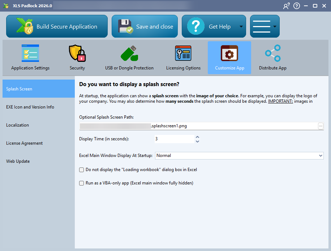This screenshot has width=331, height=251.
Task: Click the user support icon in title bar
Action: click(x=287, y=6)
